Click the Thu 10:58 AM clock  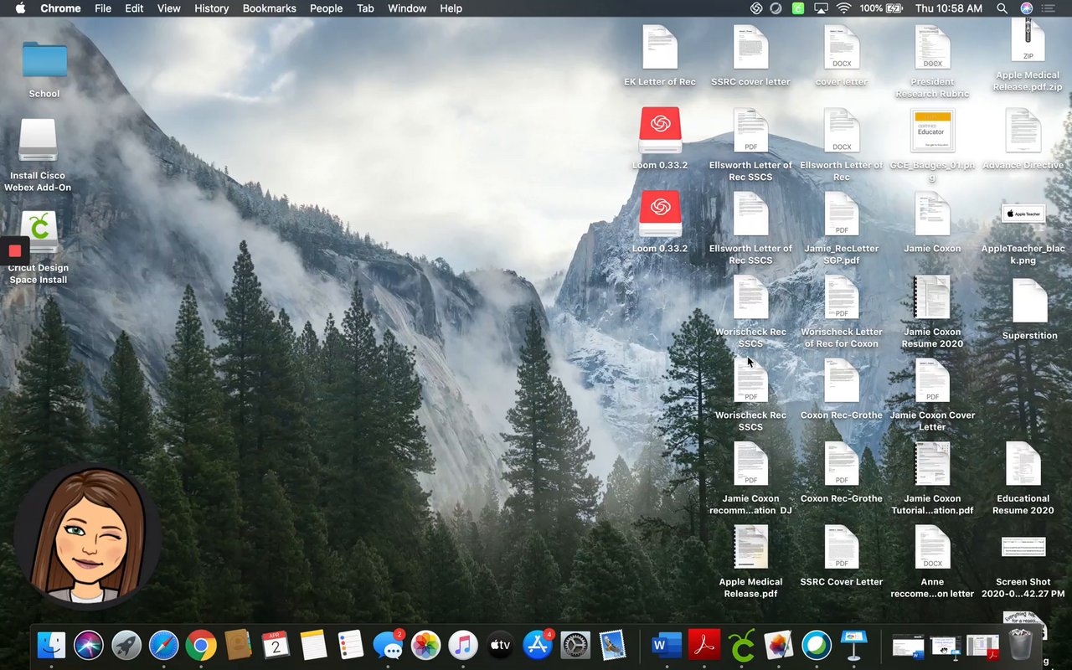(x=949, y=8)
